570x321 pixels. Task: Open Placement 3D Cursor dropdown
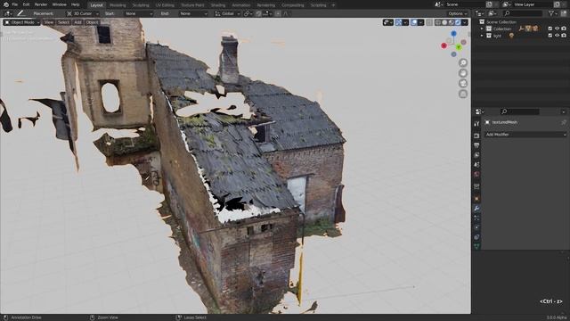(x=83, y=13)
